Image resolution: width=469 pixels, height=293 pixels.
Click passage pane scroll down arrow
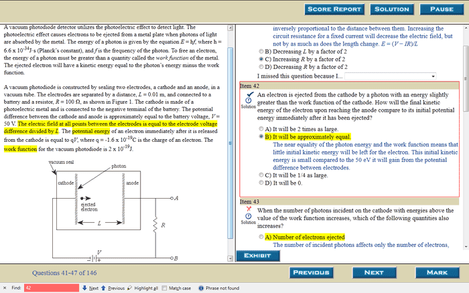pos(230,258)
